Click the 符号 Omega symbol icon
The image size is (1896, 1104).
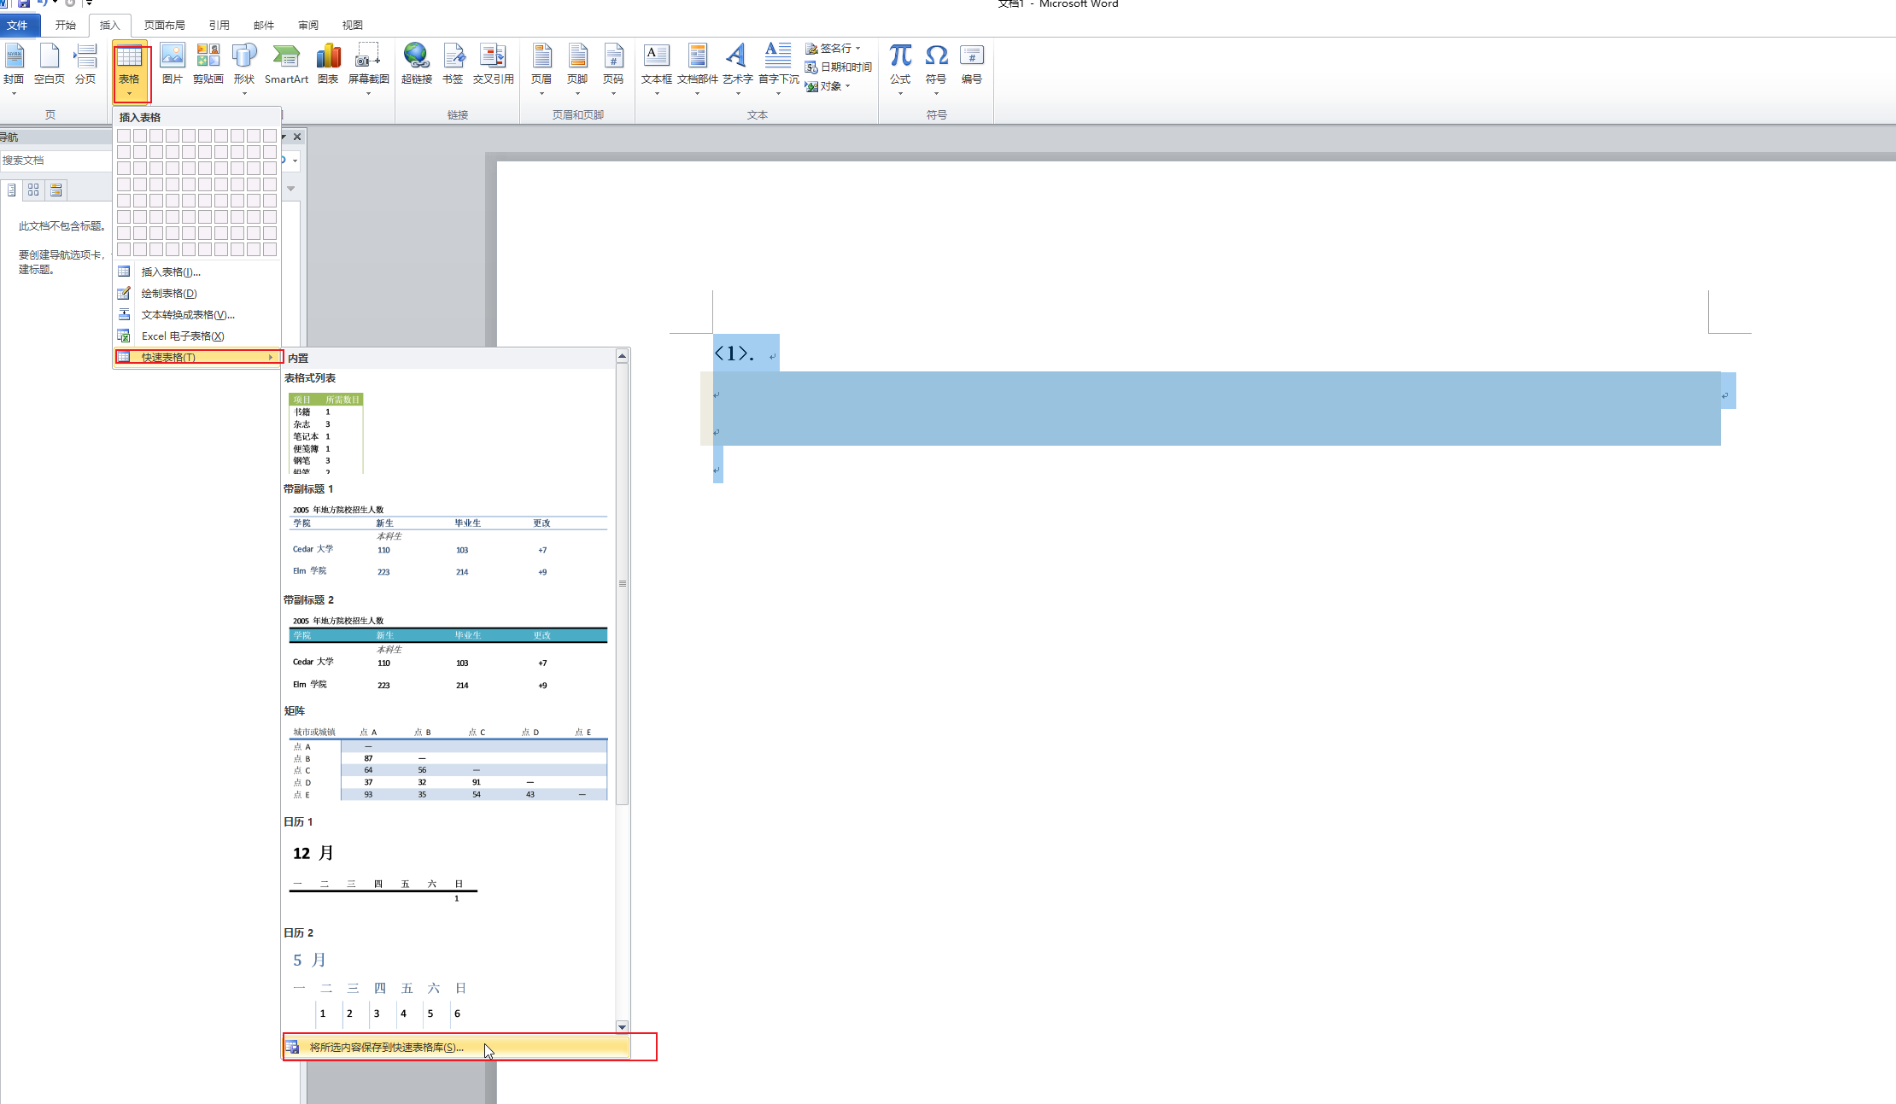(x=936, y=63)
